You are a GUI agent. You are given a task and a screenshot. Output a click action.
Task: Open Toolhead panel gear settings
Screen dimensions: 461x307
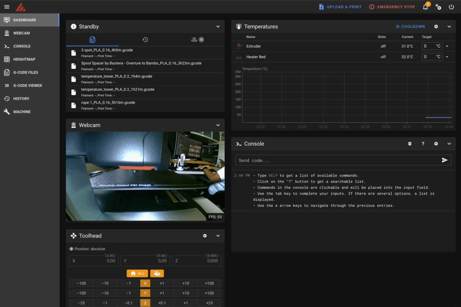tap(205, 236)
